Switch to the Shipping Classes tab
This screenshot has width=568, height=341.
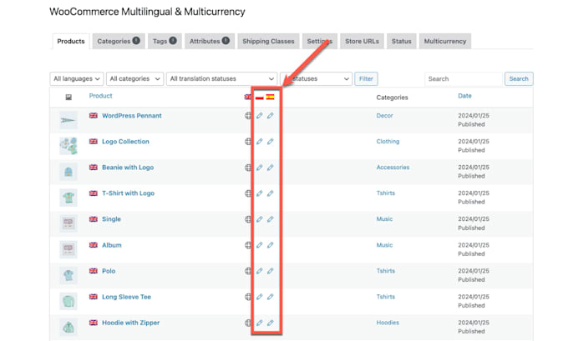pyautogui.click(x=268, y=41)
